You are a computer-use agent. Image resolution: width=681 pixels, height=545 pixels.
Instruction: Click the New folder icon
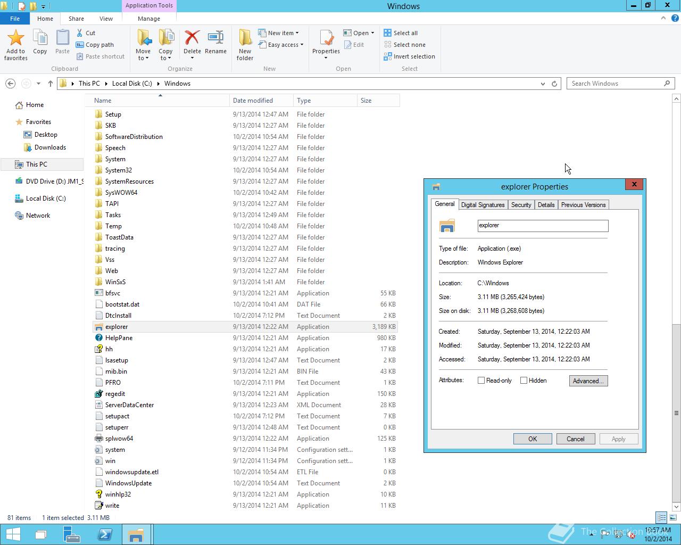(x=245, y=38)
